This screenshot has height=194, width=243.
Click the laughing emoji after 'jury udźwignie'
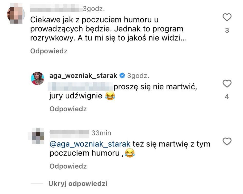[x=110, y=96]
